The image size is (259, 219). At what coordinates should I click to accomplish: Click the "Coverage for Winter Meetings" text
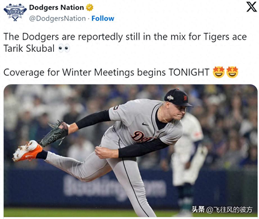69,72
